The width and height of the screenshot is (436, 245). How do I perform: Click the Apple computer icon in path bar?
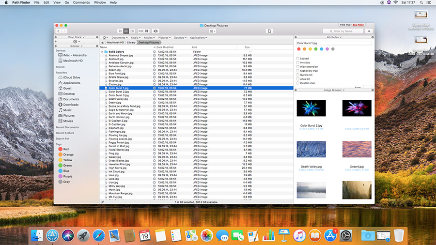click(x=102, y=43)
